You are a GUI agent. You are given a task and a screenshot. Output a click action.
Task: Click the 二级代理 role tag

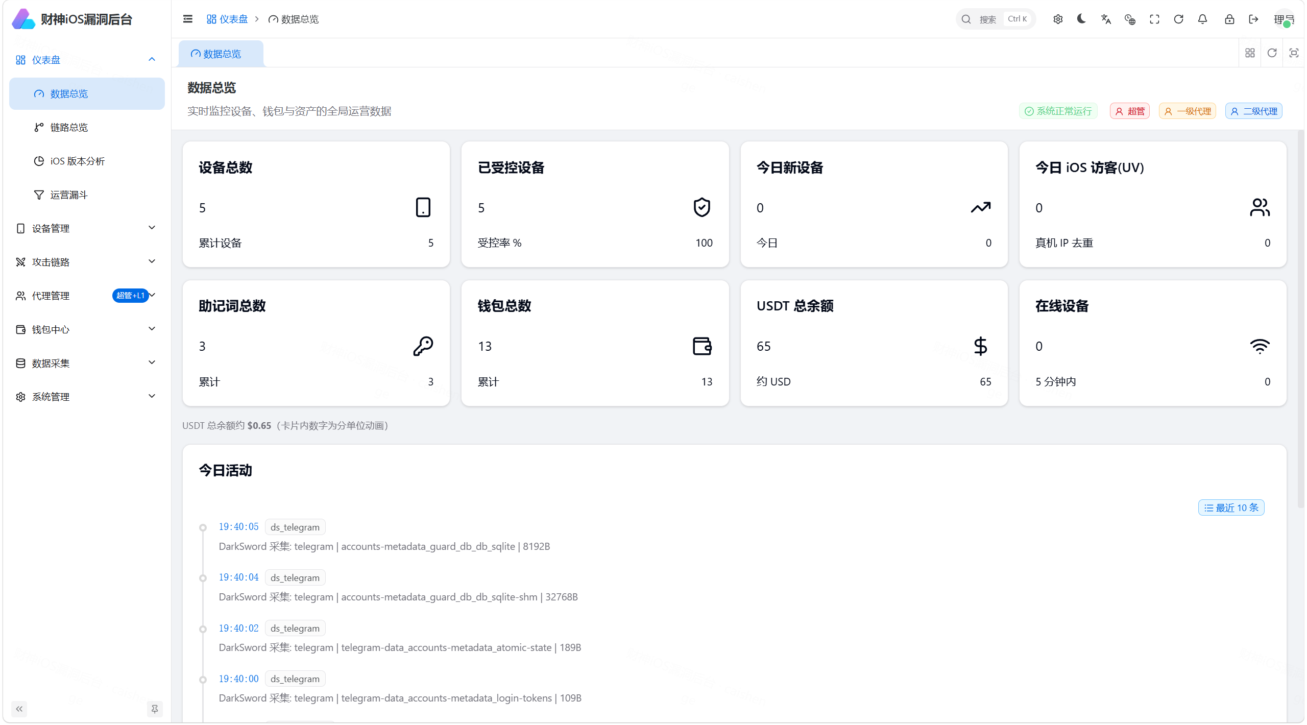click(1254, 111)
